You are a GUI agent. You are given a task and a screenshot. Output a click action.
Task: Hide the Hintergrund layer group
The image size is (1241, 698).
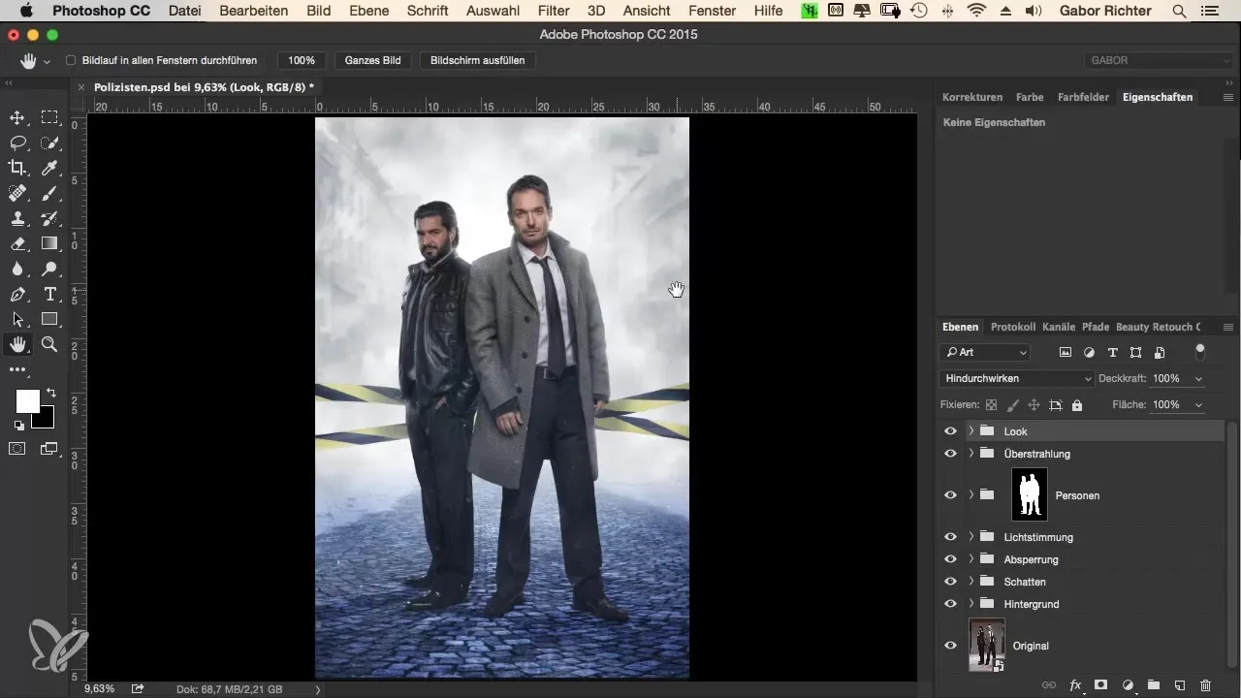(950, 604)
